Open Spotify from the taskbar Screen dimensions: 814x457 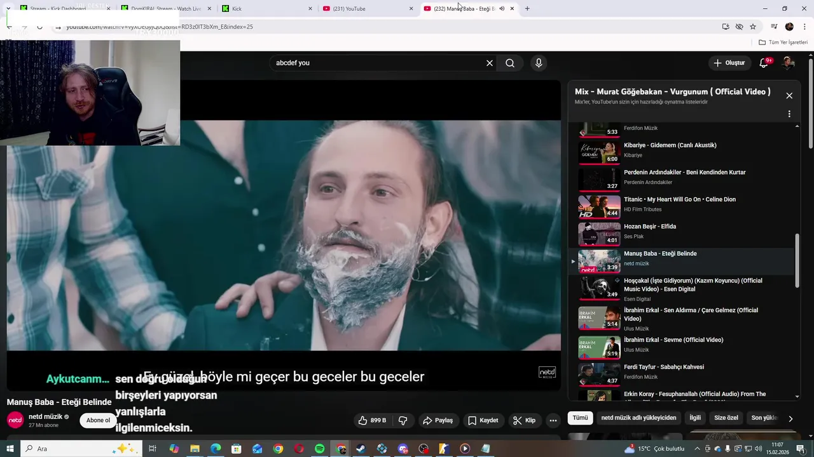(x=320, y=449)
